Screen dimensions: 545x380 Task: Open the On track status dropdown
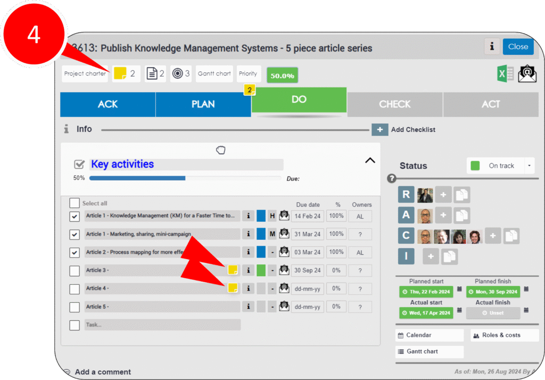point(529,166)
